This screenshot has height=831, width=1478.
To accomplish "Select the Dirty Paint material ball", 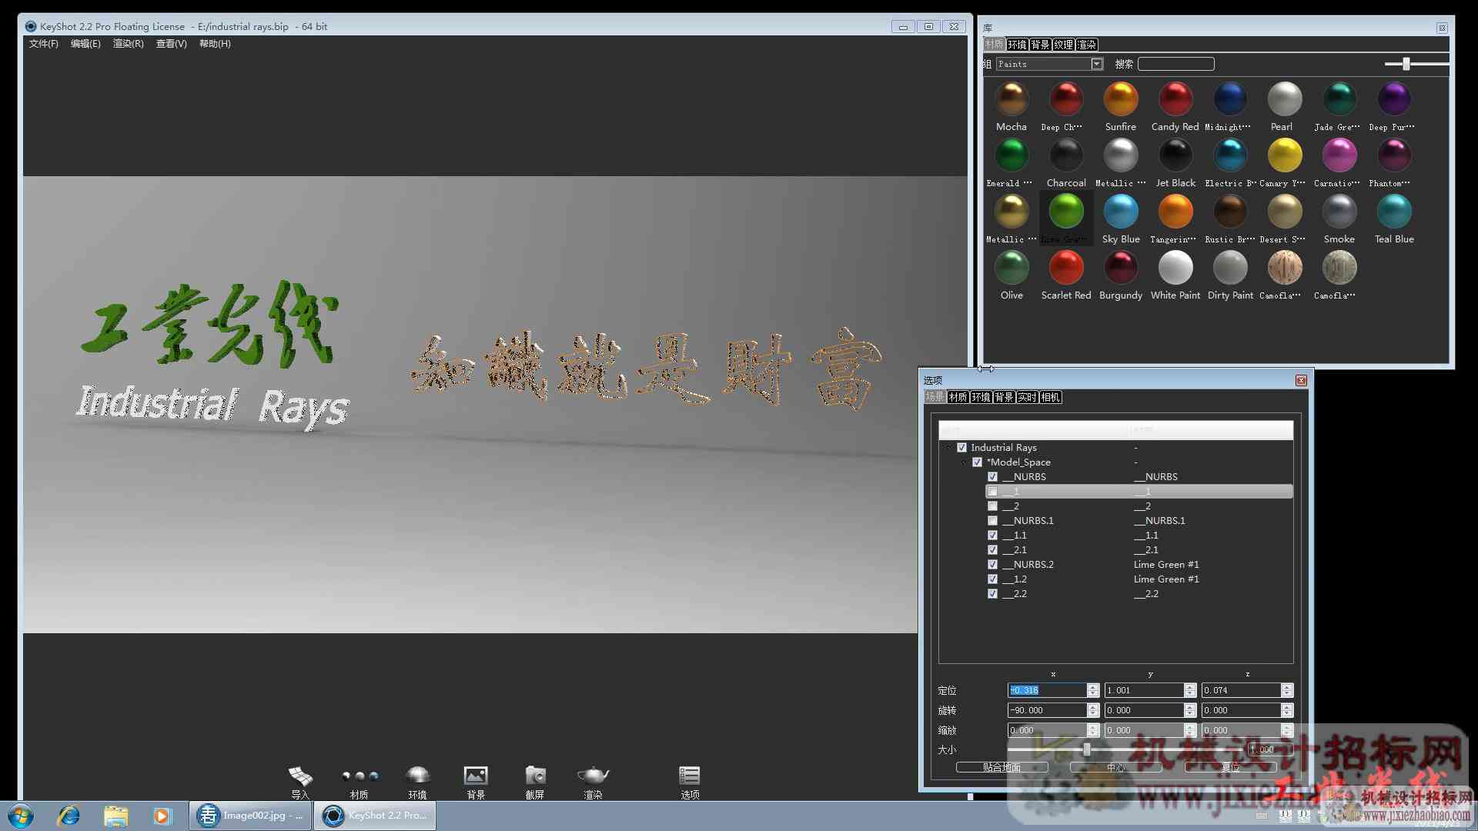I will [x=1230, y=268].
